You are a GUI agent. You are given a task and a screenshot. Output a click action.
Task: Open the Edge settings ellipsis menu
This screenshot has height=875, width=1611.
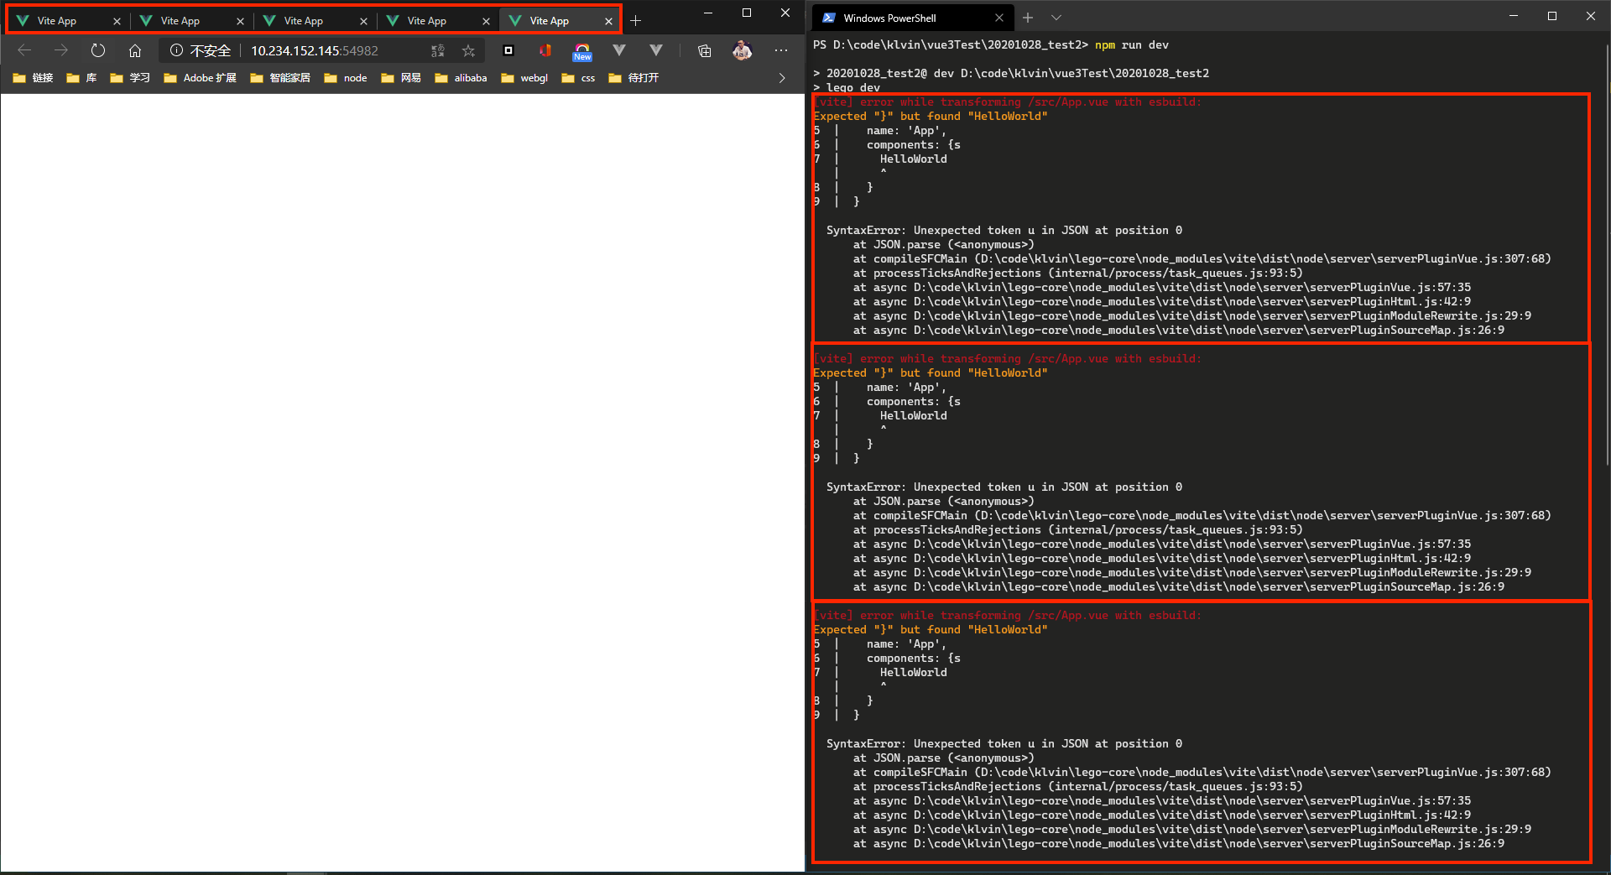coord(780,50)
